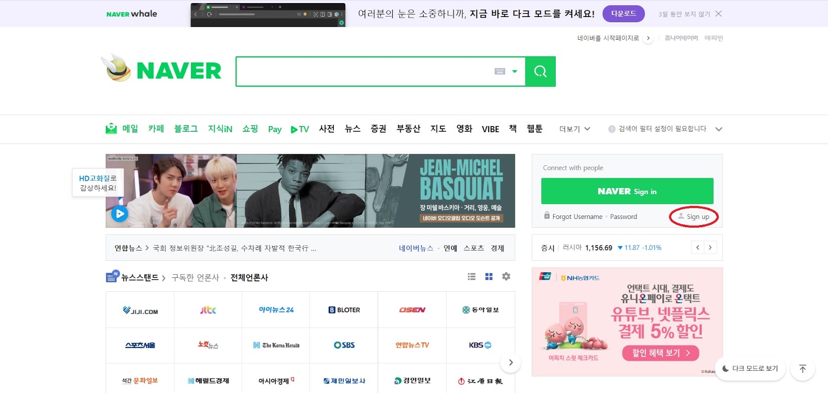
Task: Open Pay menu item
Action: (x=275, y=129)
